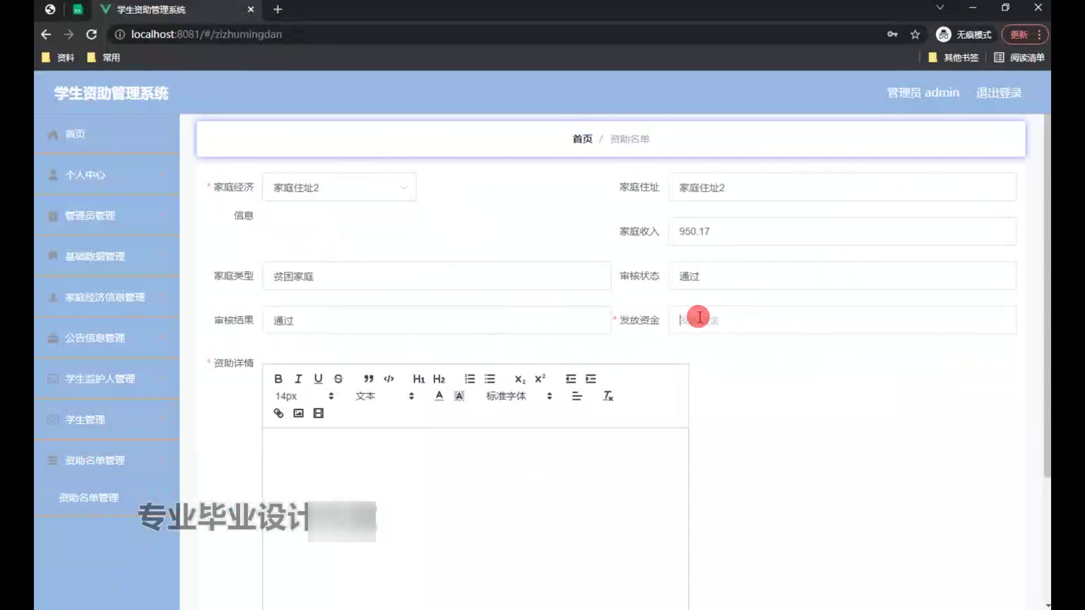The image size is (1085, 610).
Task: Open 公告信息管理 sidebar menu
Action: pos(95,338)
